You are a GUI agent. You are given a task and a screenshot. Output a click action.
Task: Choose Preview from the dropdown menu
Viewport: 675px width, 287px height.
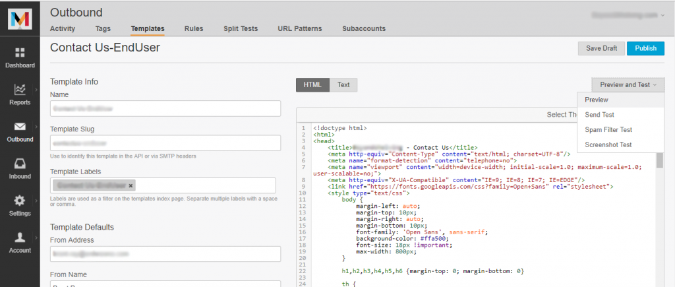[597, 100]
